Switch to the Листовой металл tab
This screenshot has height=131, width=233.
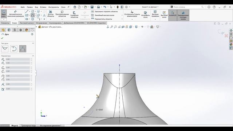coord(27,23)
